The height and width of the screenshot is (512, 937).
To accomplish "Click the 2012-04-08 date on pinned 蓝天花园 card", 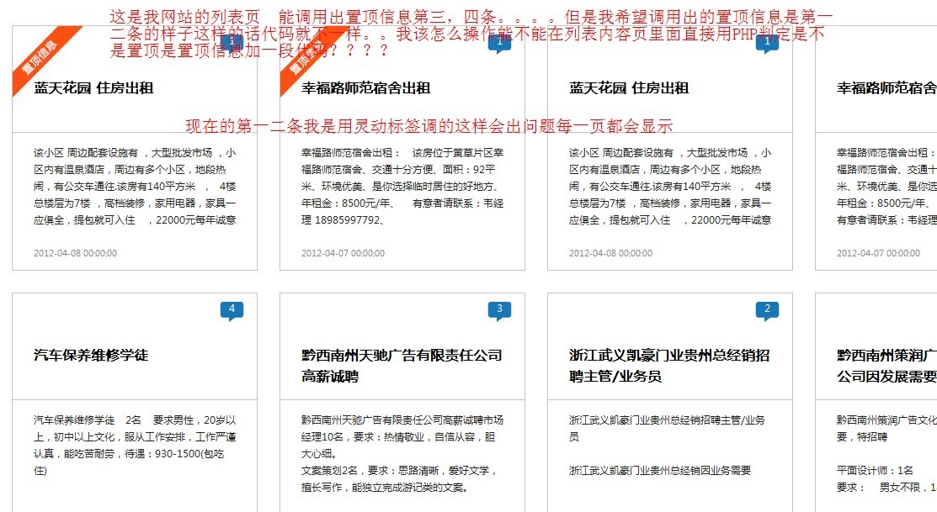I will (75, 253).
